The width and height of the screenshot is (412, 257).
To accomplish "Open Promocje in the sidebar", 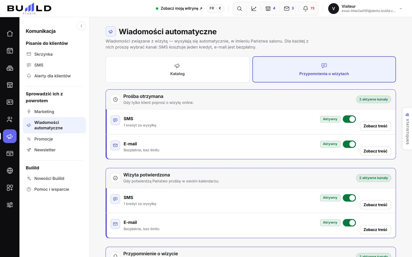I will [54, 139].
